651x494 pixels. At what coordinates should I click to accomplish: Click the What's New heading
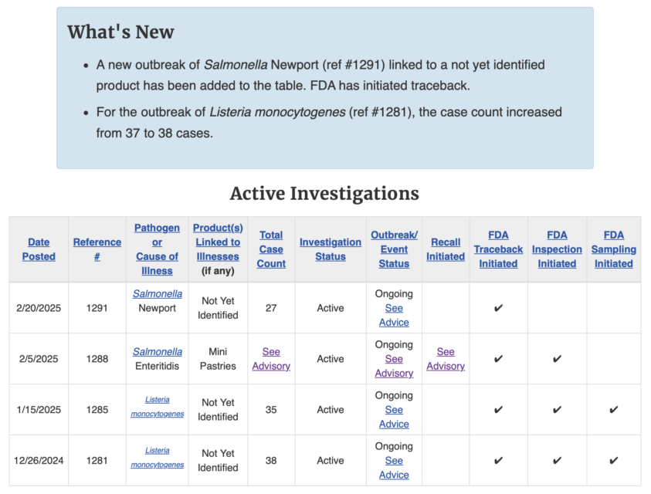(x=120, y=32)
